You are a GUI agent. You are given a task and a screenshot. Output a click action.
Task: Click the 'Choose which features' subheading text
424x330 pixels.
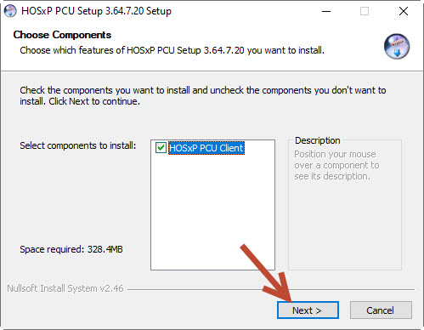[x=172, y=50]
